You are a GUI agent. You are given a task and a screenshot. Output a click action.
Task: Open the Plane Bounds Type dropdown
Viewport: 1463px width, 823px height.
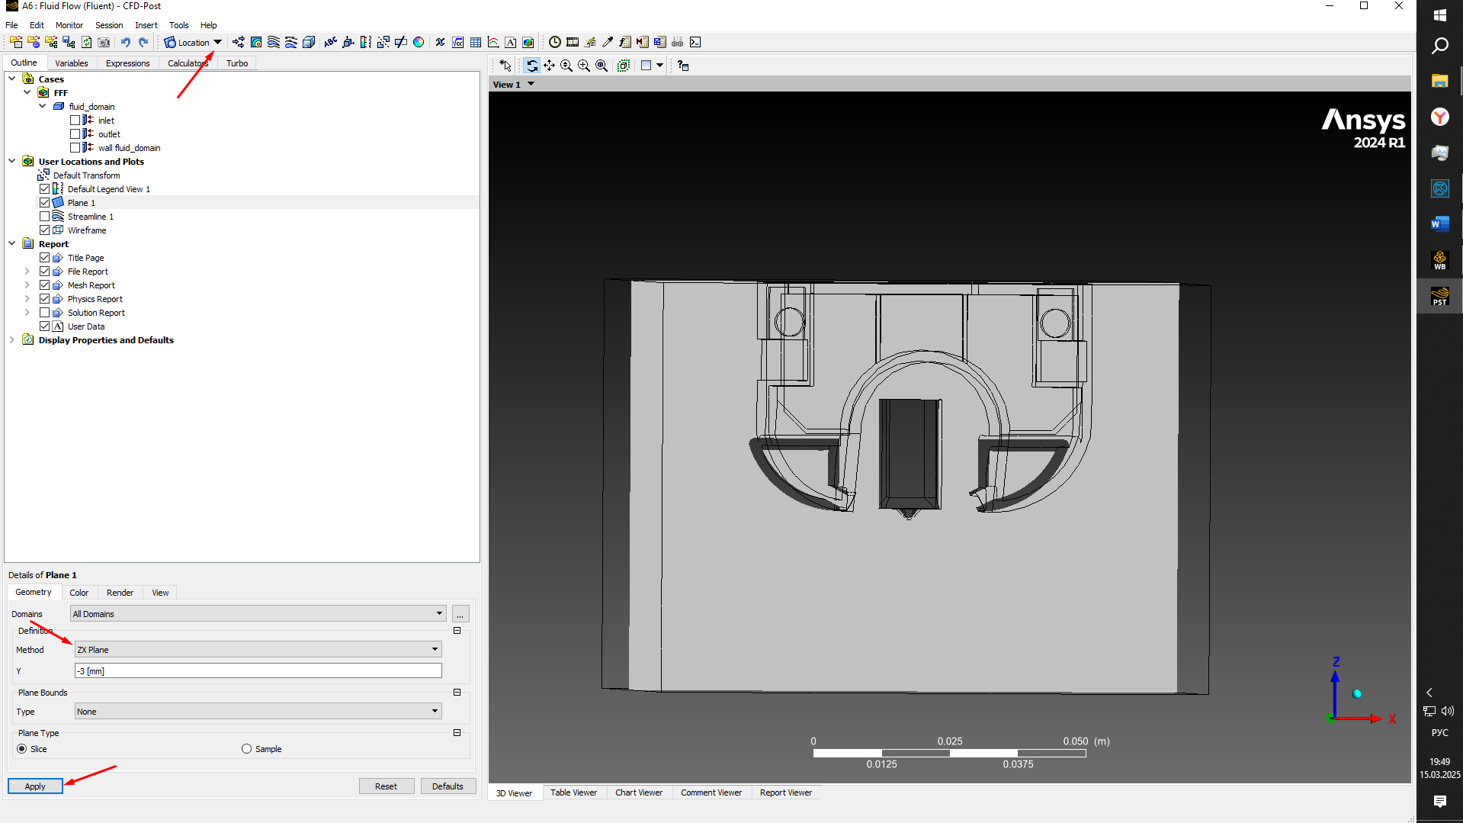pos(258,712)
